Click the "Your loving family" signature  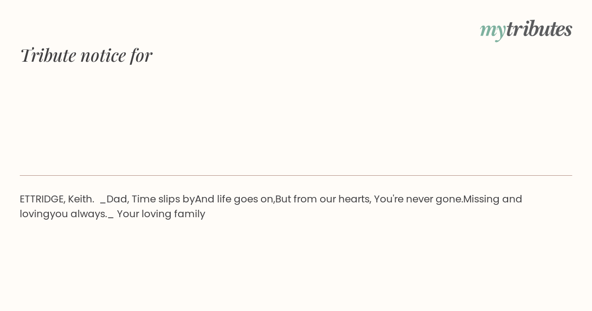(161, 214)
